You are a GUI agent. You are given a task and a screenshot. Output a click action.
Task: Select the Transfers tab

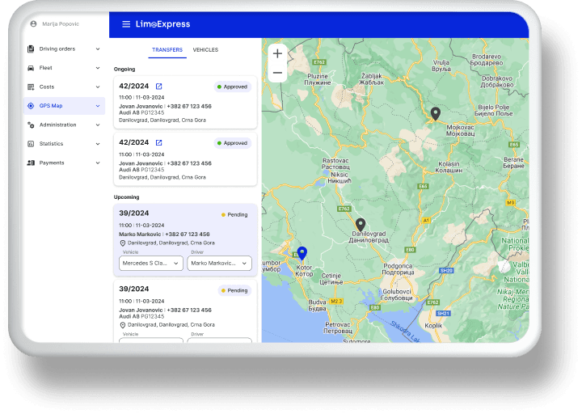pyautogui.click(x=167, y=50)
